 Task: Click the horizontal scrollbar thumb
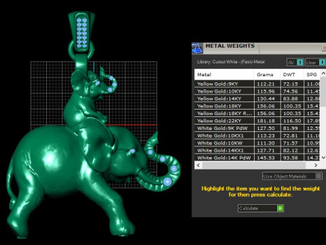[x=253, y=165]
